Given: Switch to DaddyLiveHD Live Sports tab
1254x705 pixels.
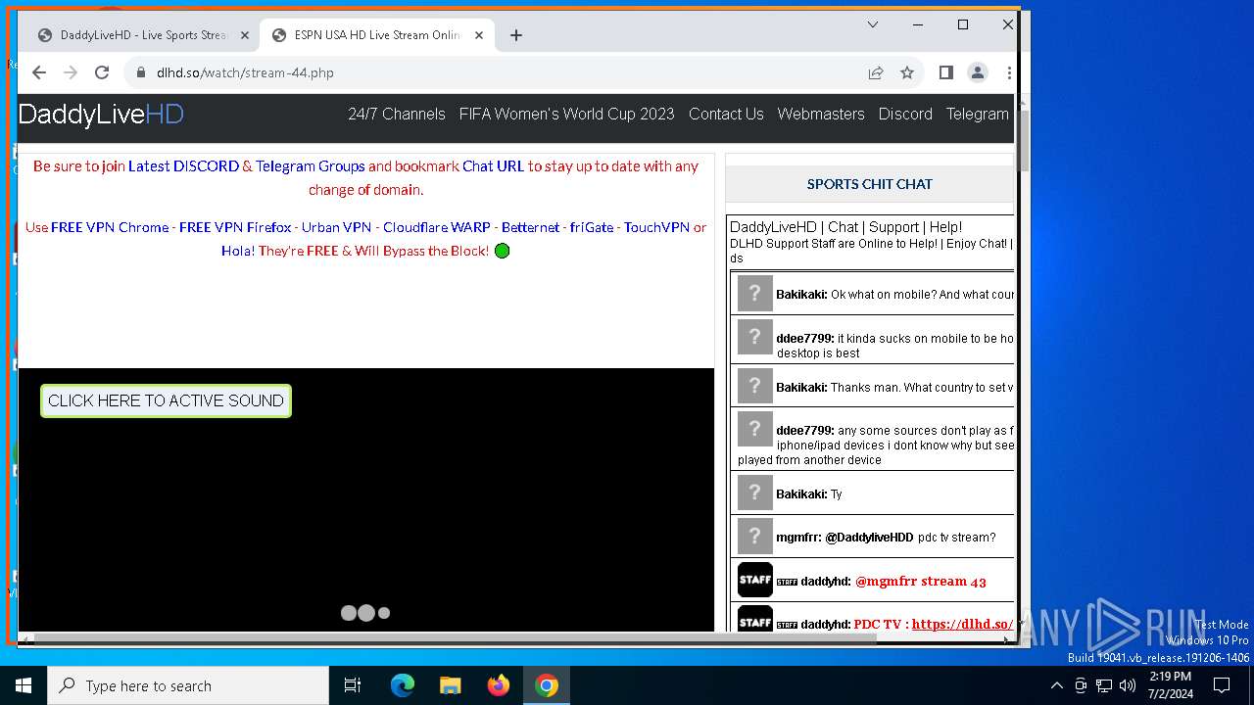Looking at the screenshot, I should 142,35.
